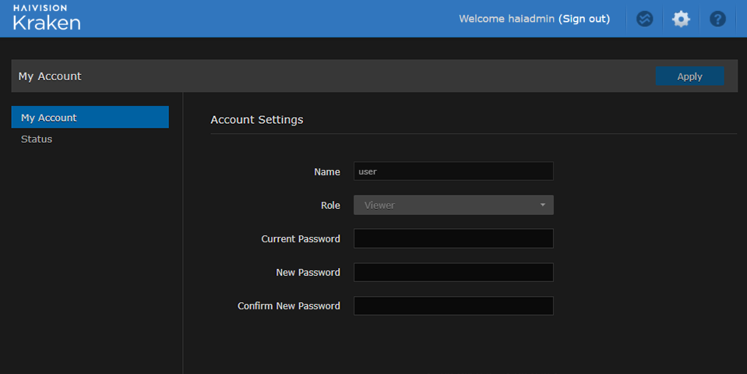Click into the Current Password field
This screenshot has width=747, height=374.
[453, 238]
